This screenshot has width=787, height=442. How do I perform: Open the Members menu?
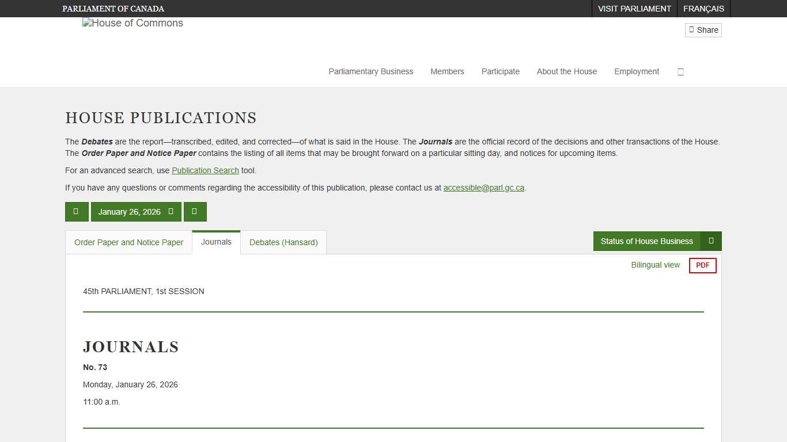(447, 72)
